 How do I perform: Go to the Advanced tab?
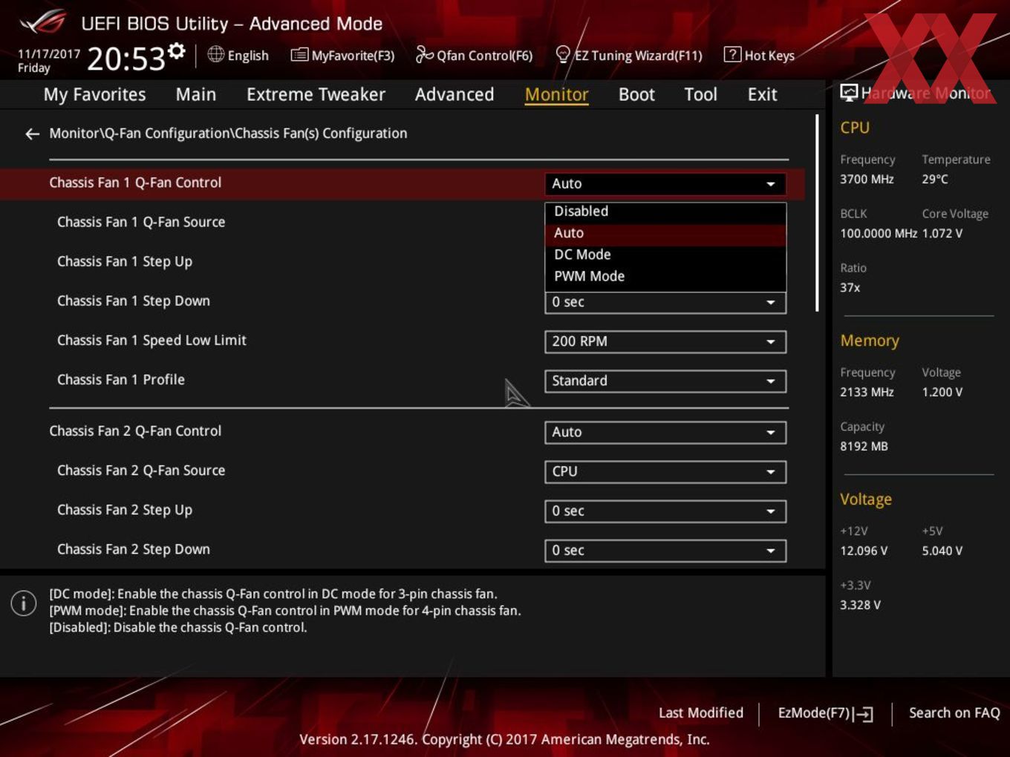[454, 94]
